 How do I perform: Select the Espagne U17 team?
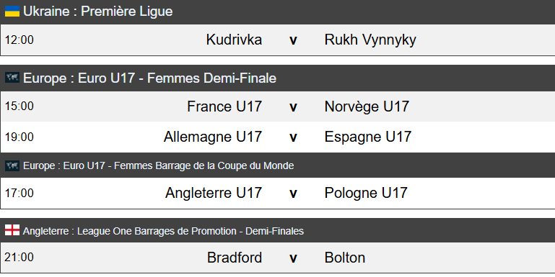(368, 137)
